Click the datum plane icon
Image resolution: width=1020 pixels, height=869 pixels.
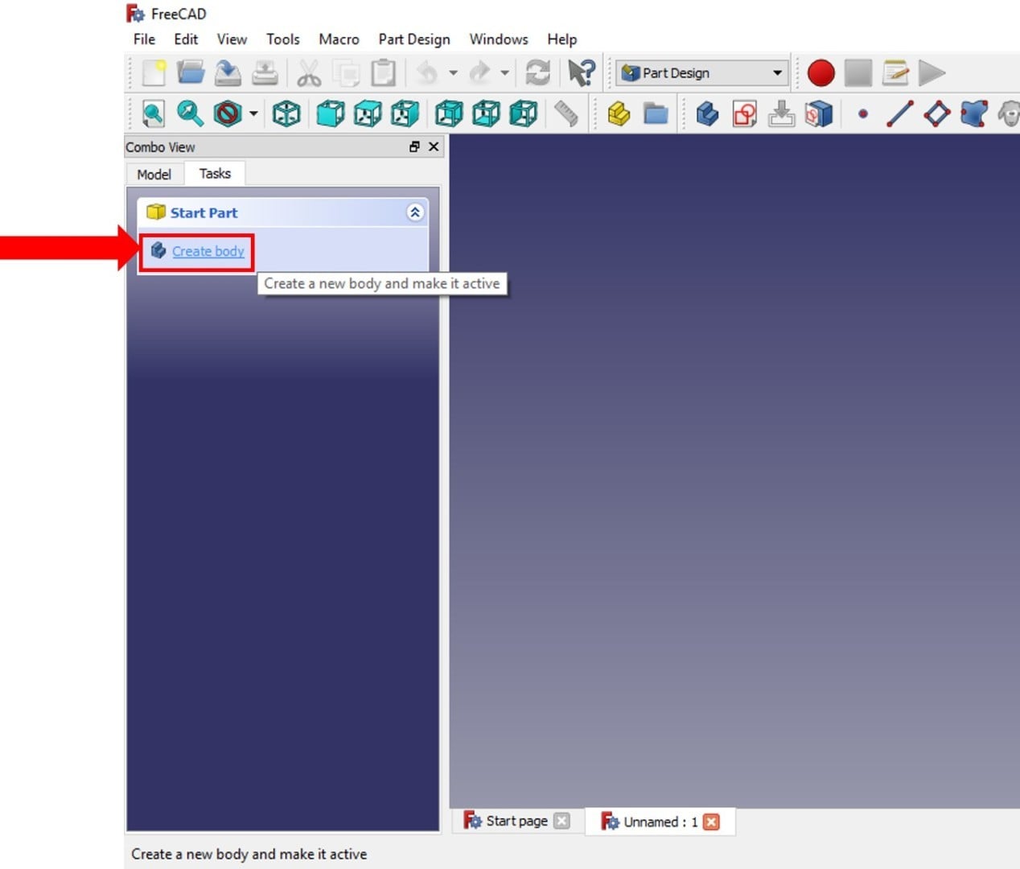tap(937, 113)
